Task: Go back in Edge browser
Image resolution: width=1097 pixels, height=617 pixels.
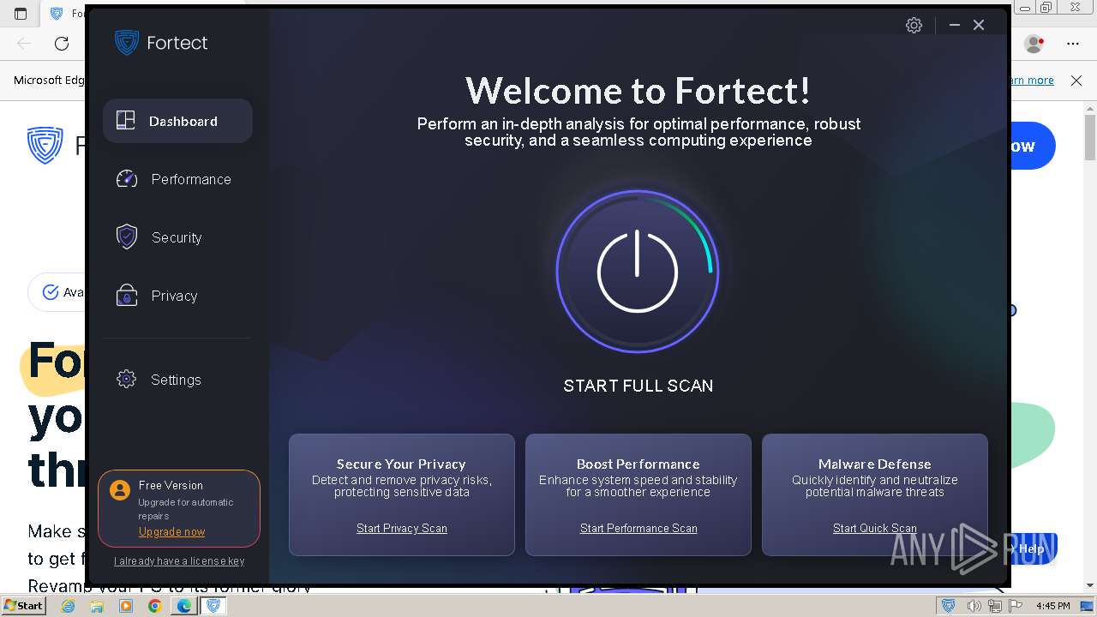Action: click(24, 43)
